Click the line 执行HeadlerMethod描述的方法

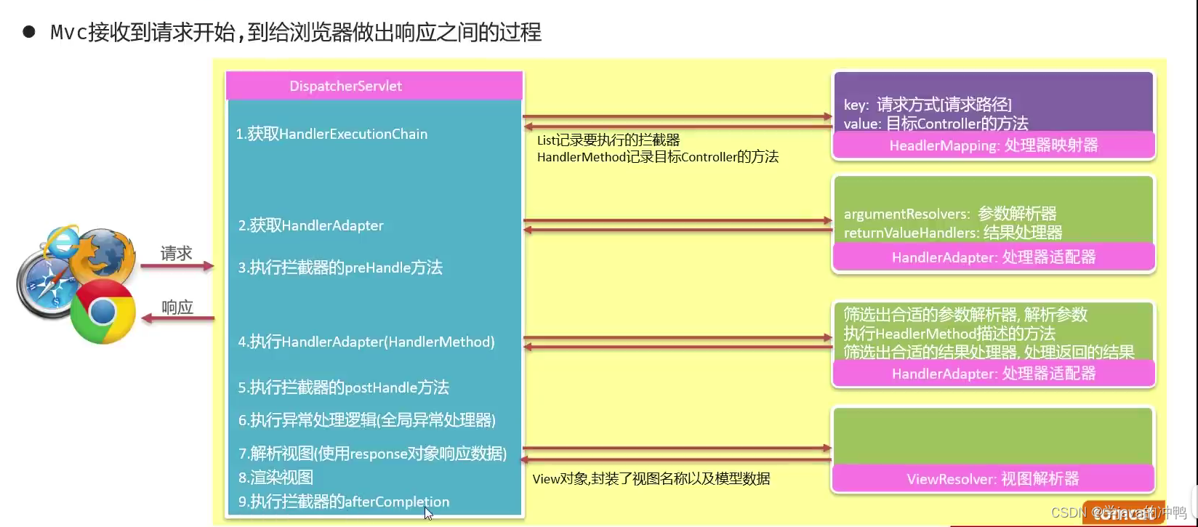(949, 334)
